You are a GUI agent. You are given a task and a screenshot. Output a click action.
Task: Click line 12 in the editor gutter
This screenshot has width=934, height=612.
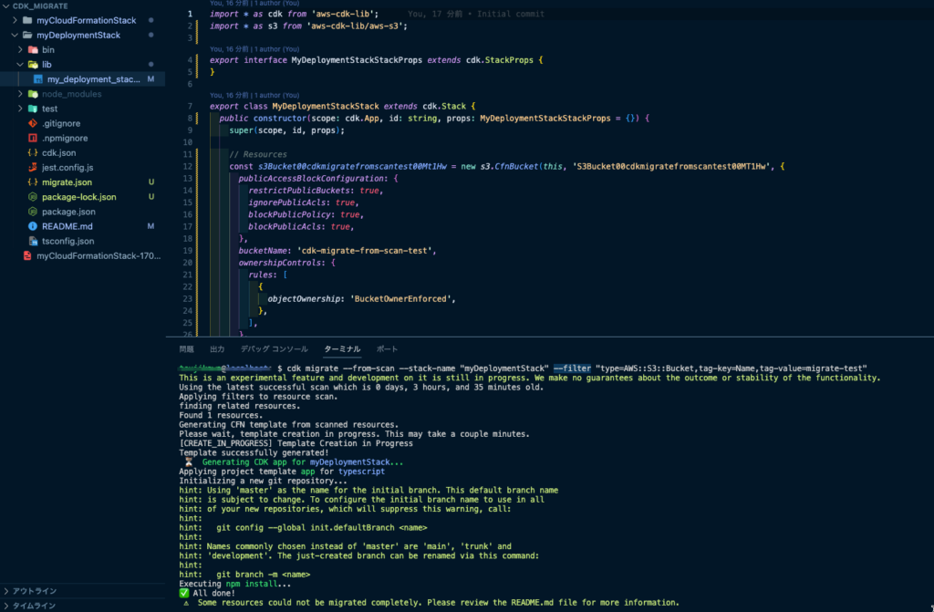coord(187,166)
